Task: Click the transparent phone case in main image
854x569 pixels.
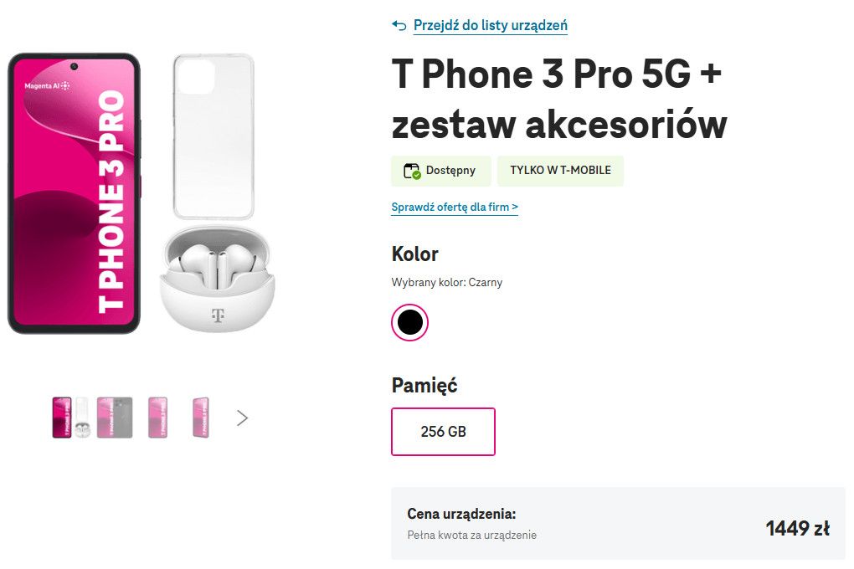Action: click(213, 136)
